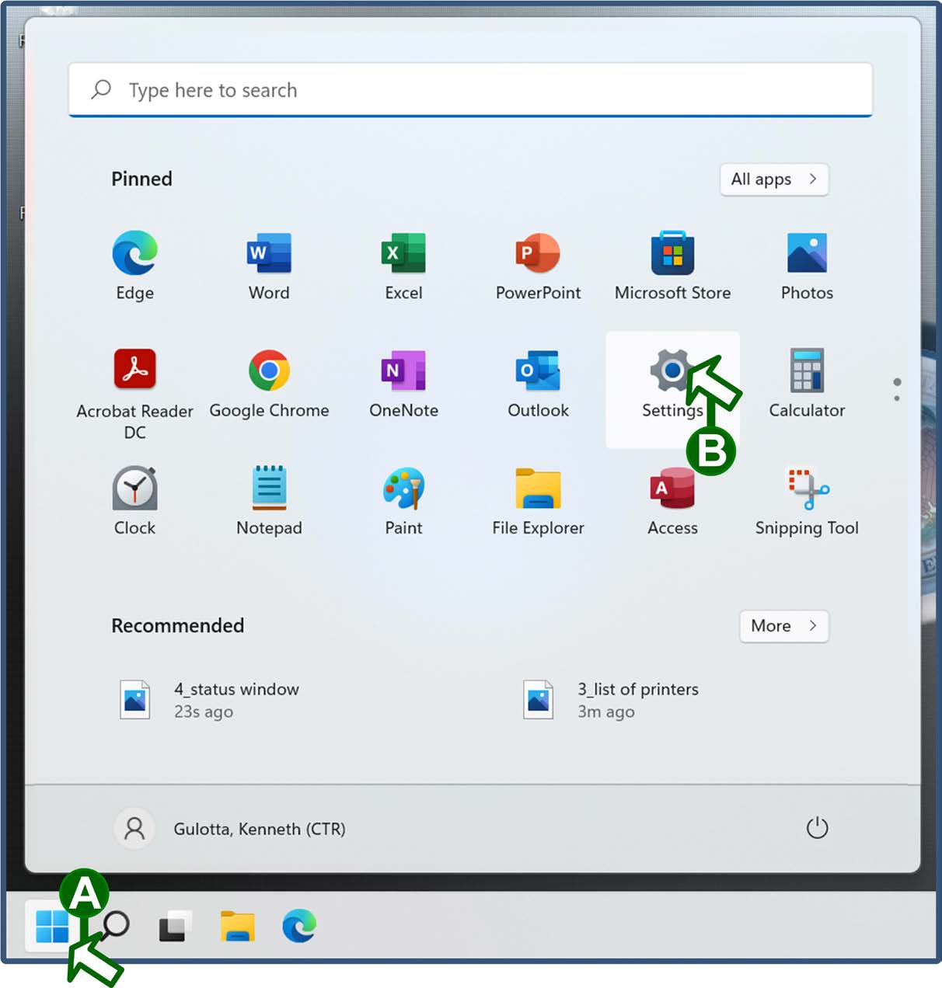Viewport: 942px width, 988px height.
Task: Open the Settings gear app
Action: pos(672,388)
